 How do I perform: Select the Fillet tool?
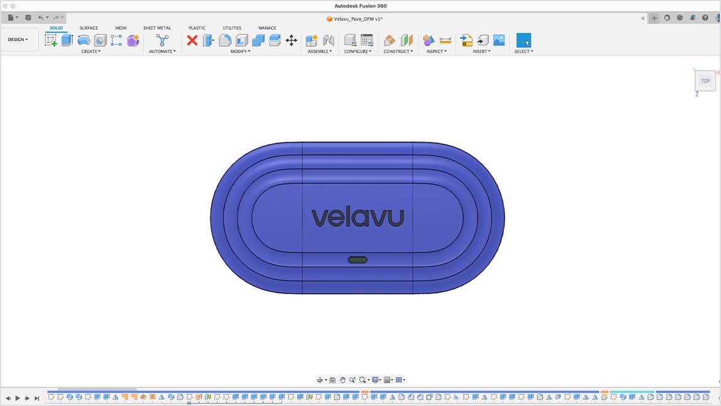(225, 41)
